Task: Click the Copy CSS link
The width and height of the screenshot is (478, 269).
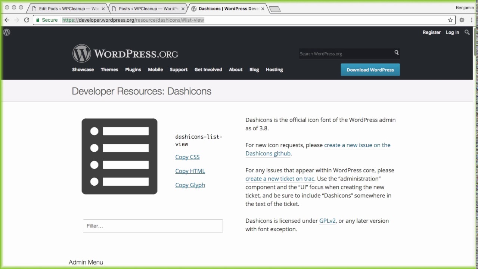Action: (187, 157)
